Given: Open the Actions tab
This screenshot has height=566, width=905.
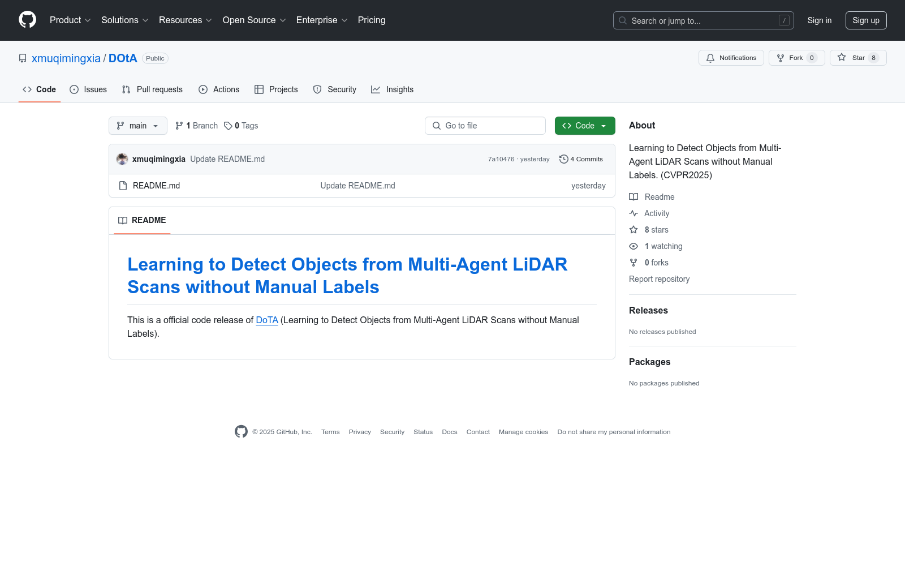Looking at the screenshot, I should point(219,89).
